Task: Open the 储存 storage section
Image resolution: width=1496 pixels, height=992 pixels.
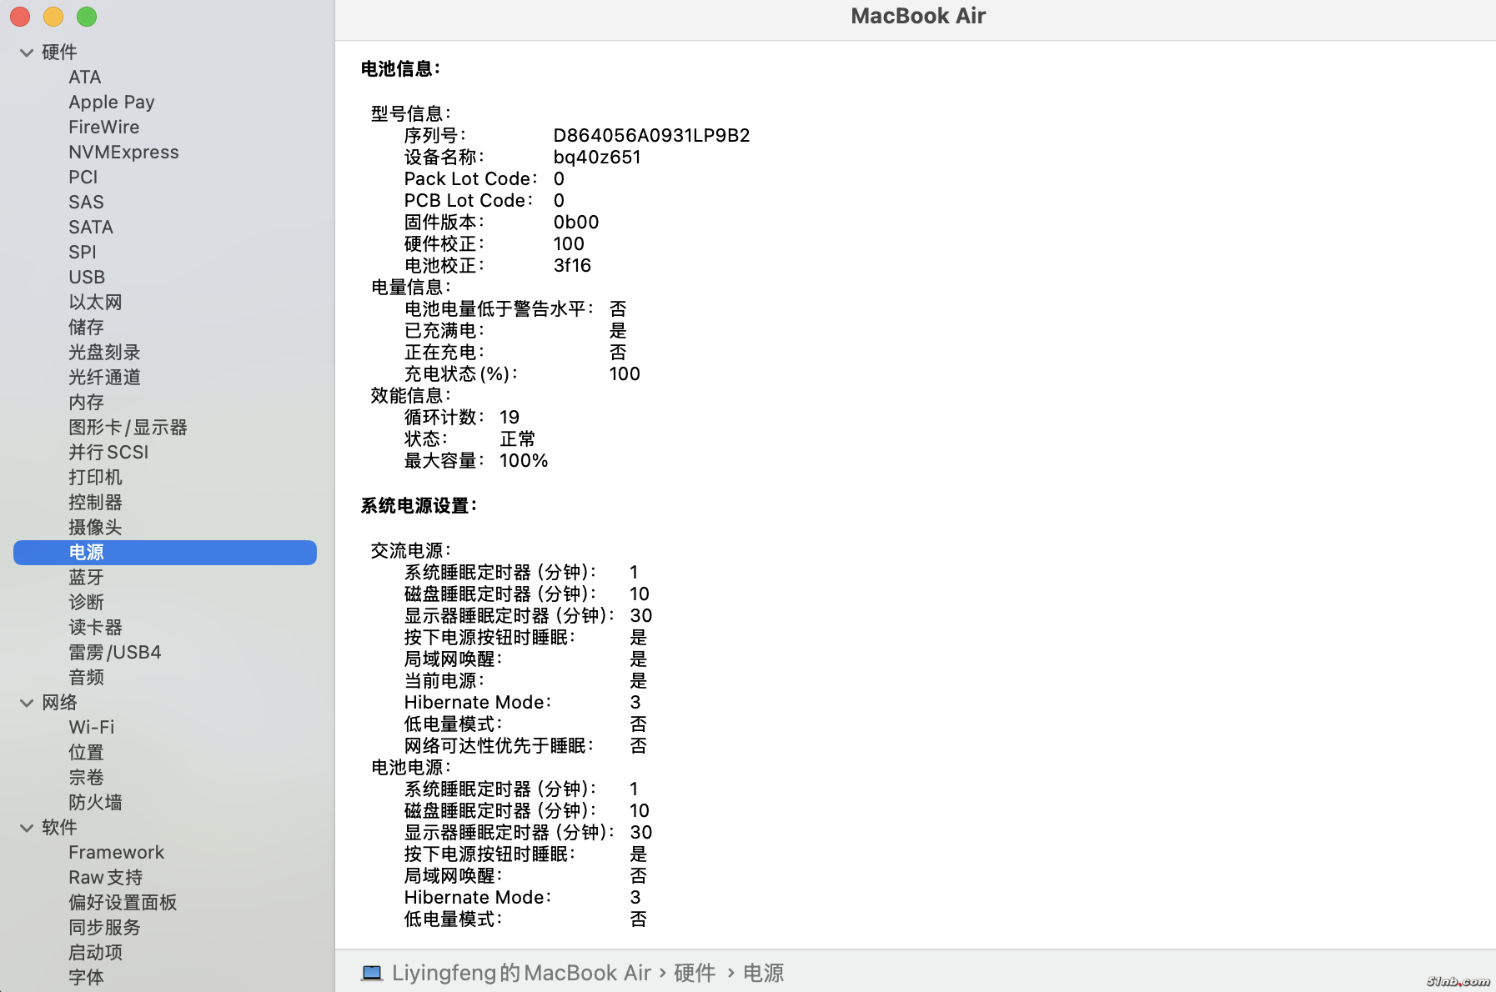Action: (x=86, y=327)
